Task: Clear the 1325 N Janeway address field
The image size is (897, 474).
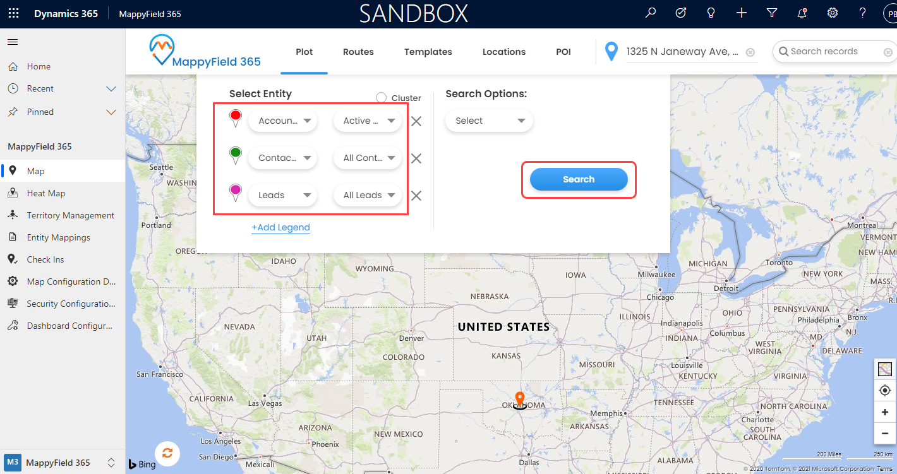Action: [x=750, y=52]
